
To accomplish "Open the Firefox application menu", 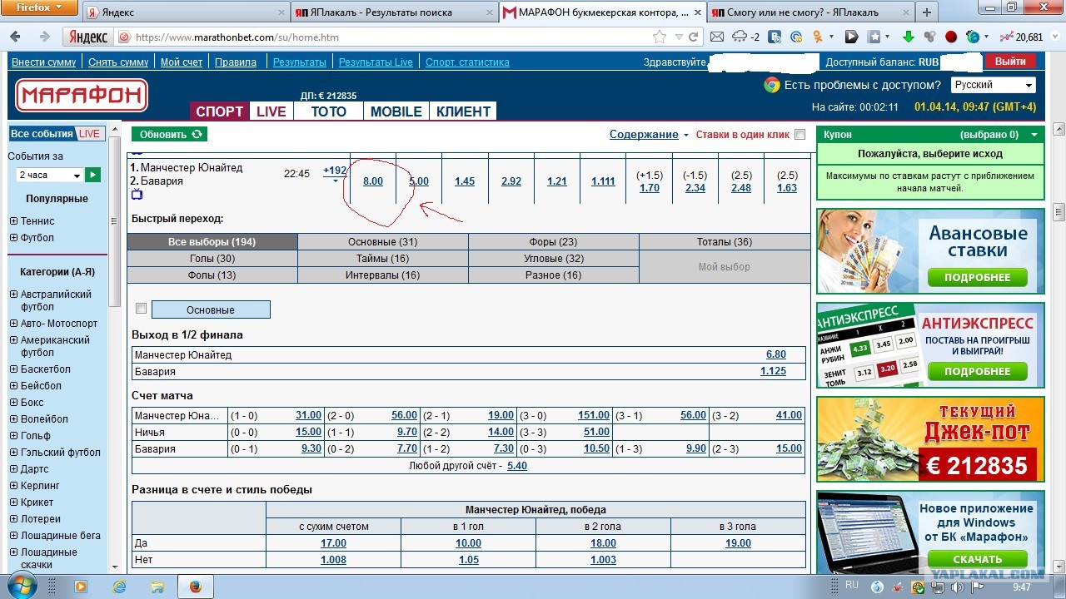I will 39,7.
